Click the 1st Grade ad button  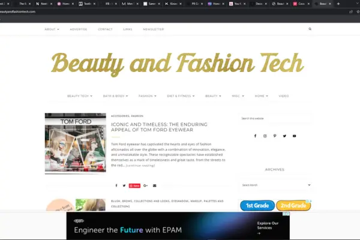[257, 206]
